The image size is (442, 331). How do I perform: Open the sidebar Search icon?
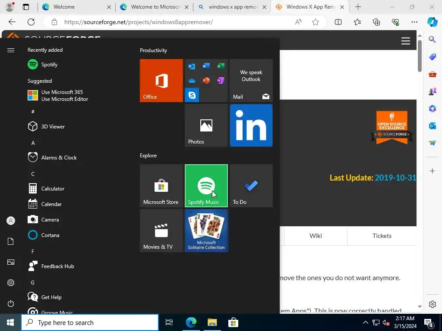[432, 39]
